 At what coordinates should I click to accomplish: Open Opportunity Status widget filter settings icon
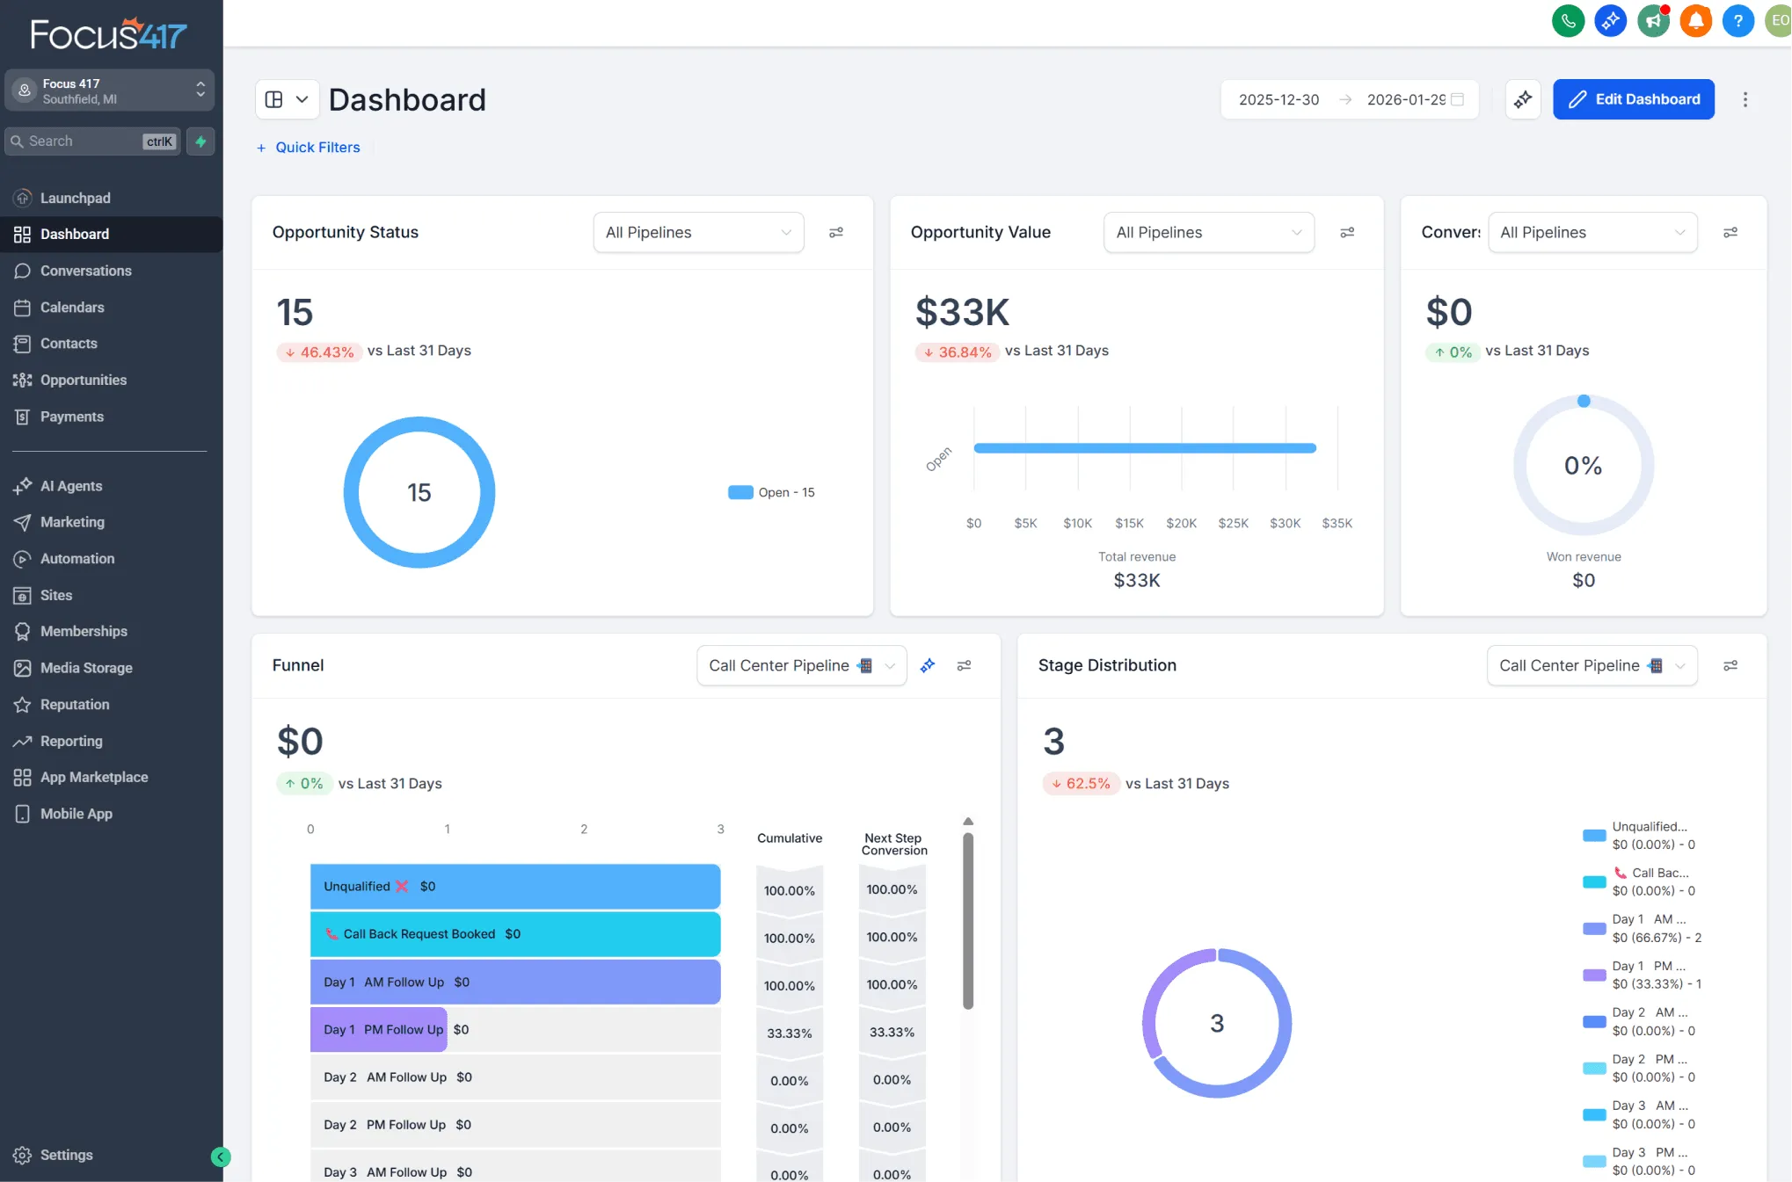836,233
